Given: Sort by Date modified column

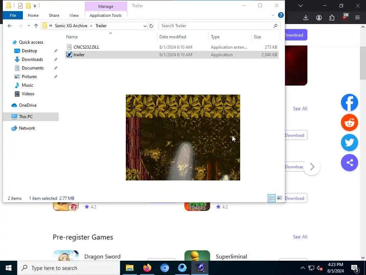Looking at the screenshot, I should pyautogui.click(x=173, y=37).
